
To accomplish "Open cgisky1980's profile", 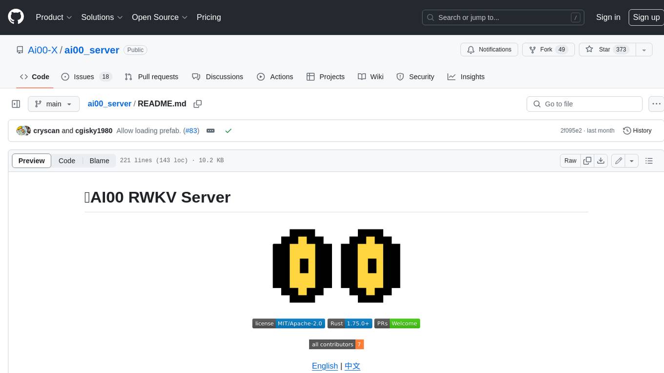I will pos(94,131).
